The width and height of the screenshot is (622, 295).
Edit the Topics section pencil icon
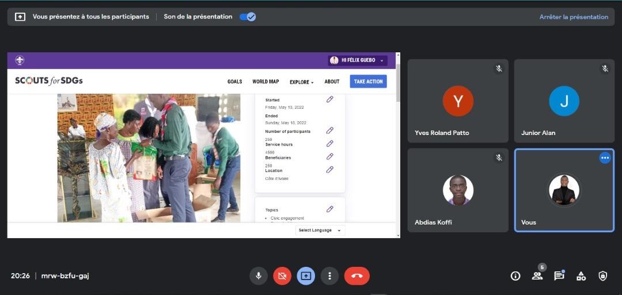tap(330, 209)
